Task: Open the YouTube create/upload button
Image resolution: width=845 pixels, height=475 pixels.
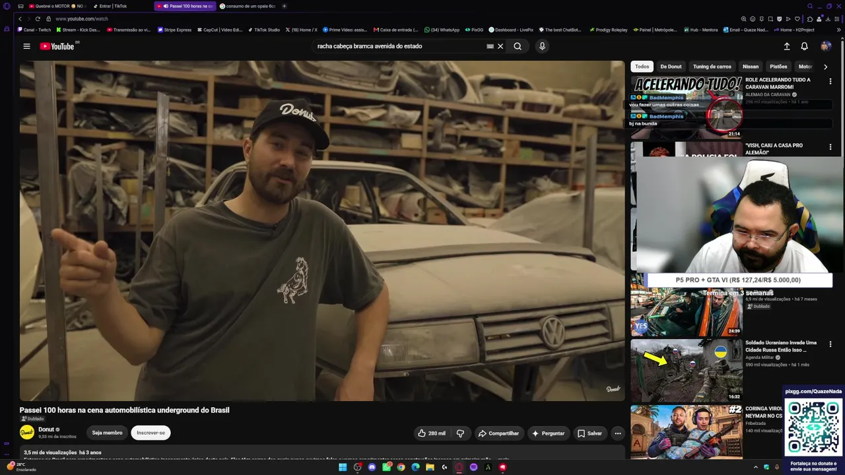Action: coord(787,46)
